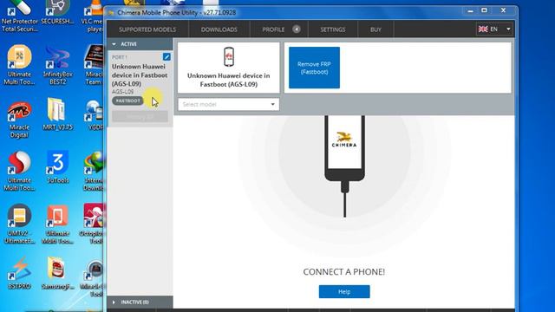Screen dimensions: 555x312
Task: Click the PORT 1 label in sidebar
Action: 120,57
